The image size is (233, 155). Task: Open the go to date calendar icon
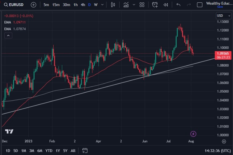click(x=85, y=150)
